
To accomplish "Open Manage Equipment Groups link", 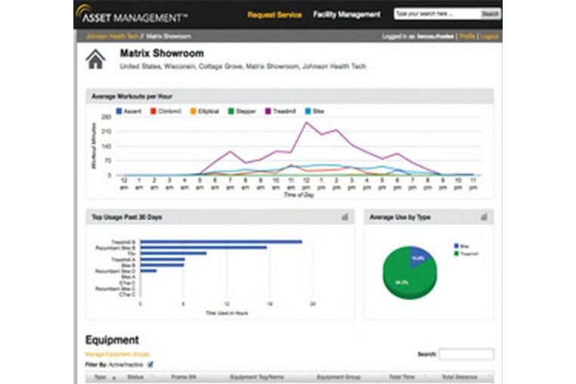I will click(117, 355).
